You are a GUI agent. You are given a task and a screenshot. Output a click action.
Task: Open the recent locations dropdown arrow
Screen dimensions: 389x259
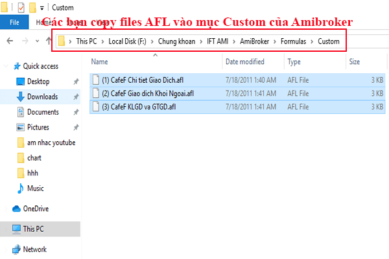click(37, 41)
